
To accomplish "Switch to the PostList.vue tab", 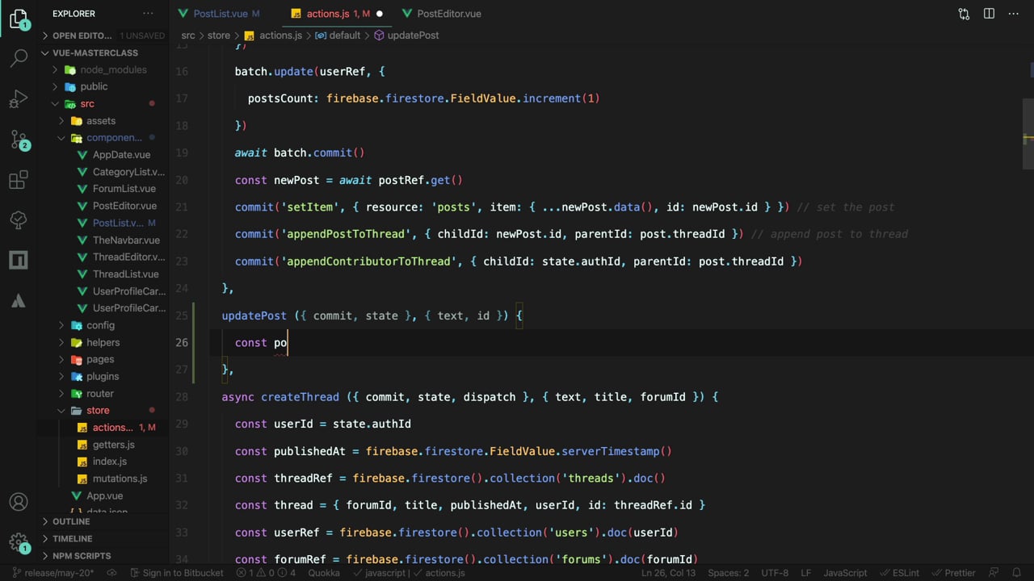I will pyautogui.click(x=220, y=14).
